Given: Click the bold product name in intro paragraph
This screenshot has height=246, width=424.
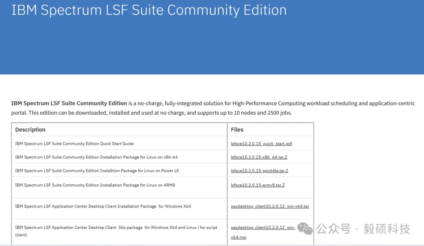Looking at the screenshot, I should pos(69,103).
